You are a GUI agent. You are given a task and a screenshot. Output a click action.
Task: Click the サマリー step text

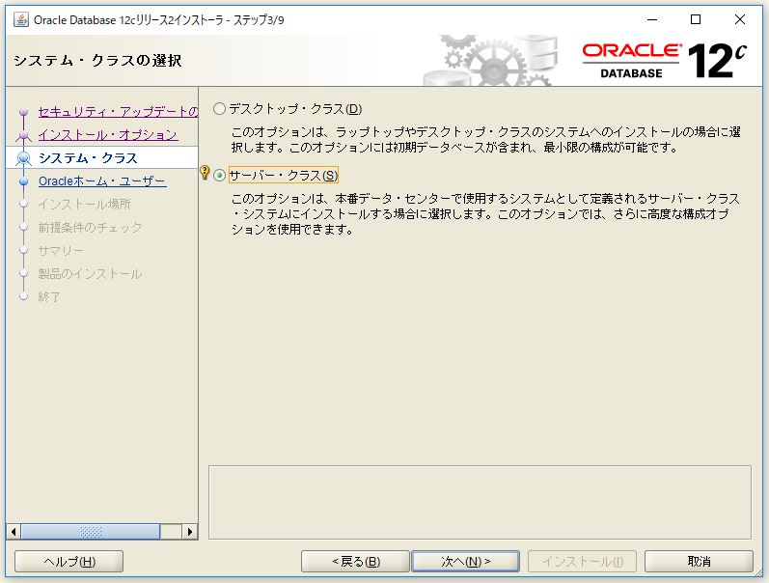click(61, 251)
